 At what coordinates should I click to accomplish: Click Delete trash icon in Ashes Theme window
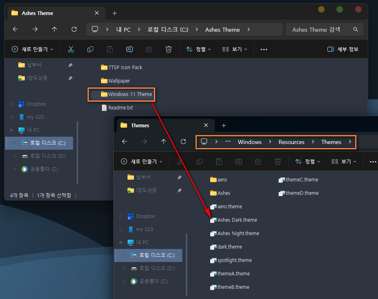(x=169, y=49)
